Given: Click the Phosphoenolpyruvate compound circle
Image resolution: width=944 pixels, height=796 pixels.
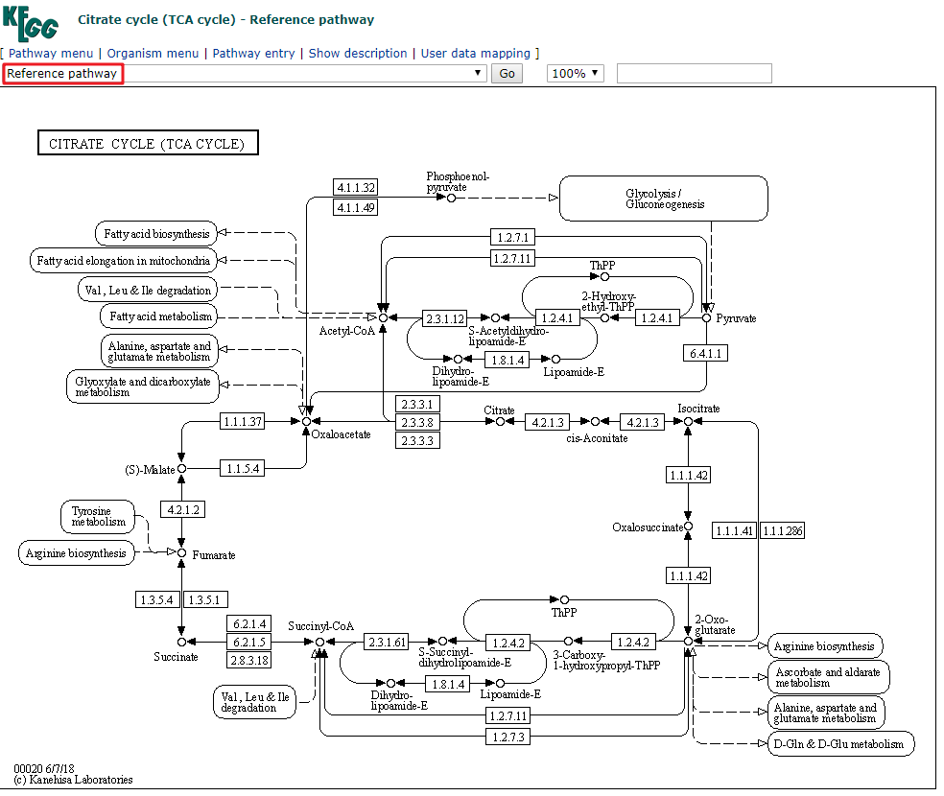Looking at the screenshot, I should pos(451,198).
